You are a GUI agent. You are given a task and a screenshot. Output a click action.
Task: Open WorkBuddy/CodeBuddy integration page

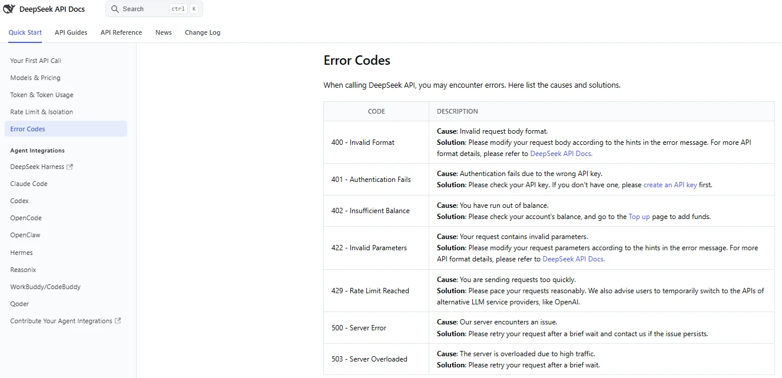click(66, 287)
